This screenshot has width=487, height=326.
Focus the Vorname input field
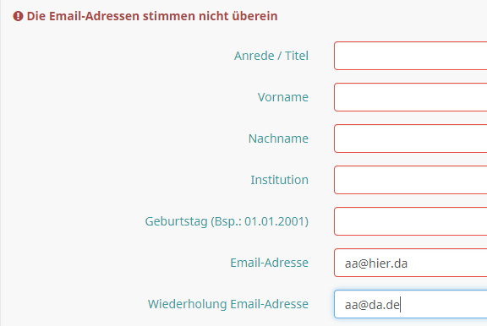click(411, 97)
